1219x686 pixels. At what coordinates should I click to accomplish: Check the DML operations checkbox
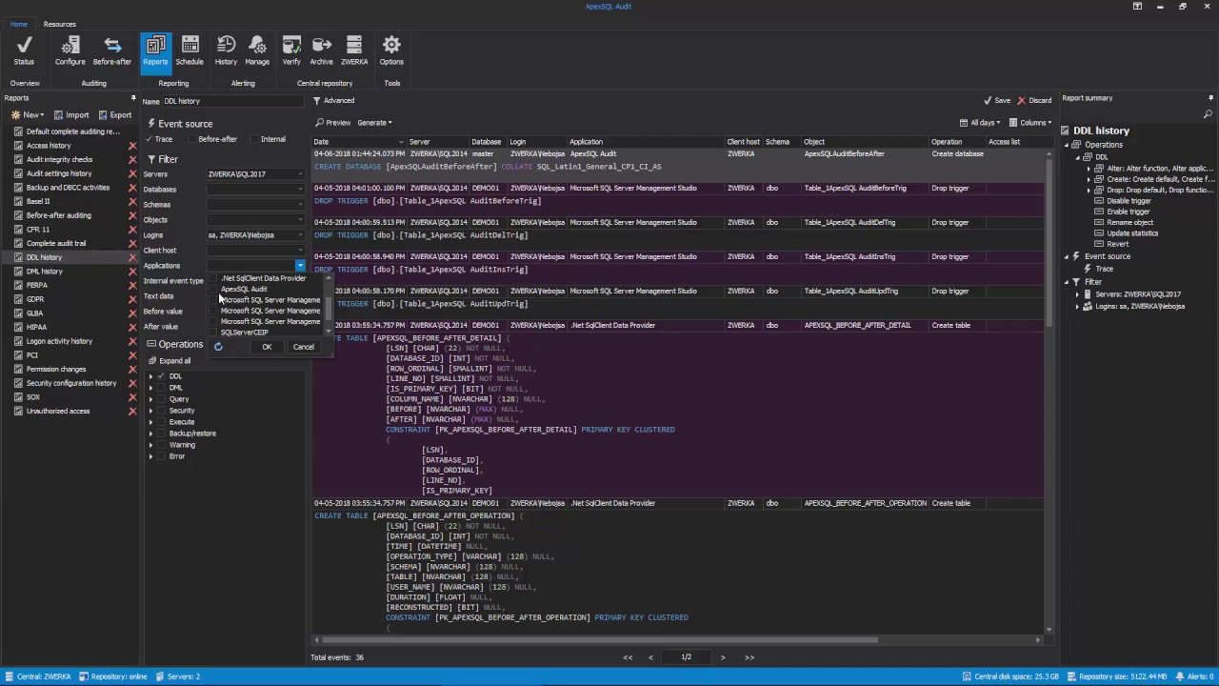(x=161, y=388)
